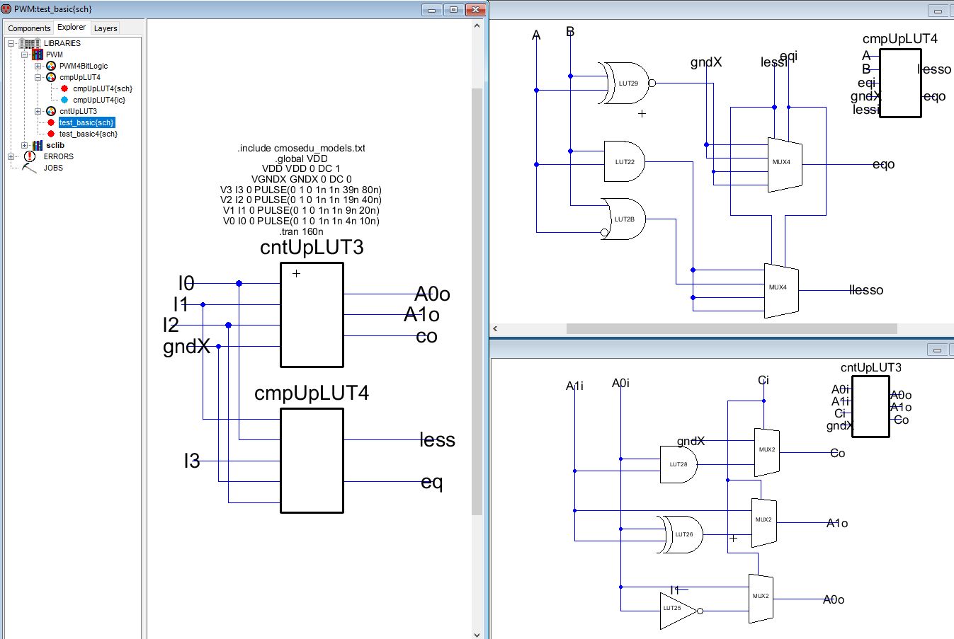This screenshot has height=639, width=954.
Task: Click the ERRORS exclamation mark icon
Action: pos(30,156)
